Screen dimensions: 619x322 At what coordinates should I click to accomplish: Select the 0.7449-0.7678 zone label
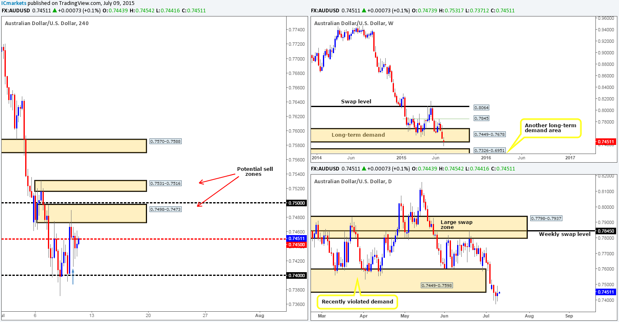489,135
